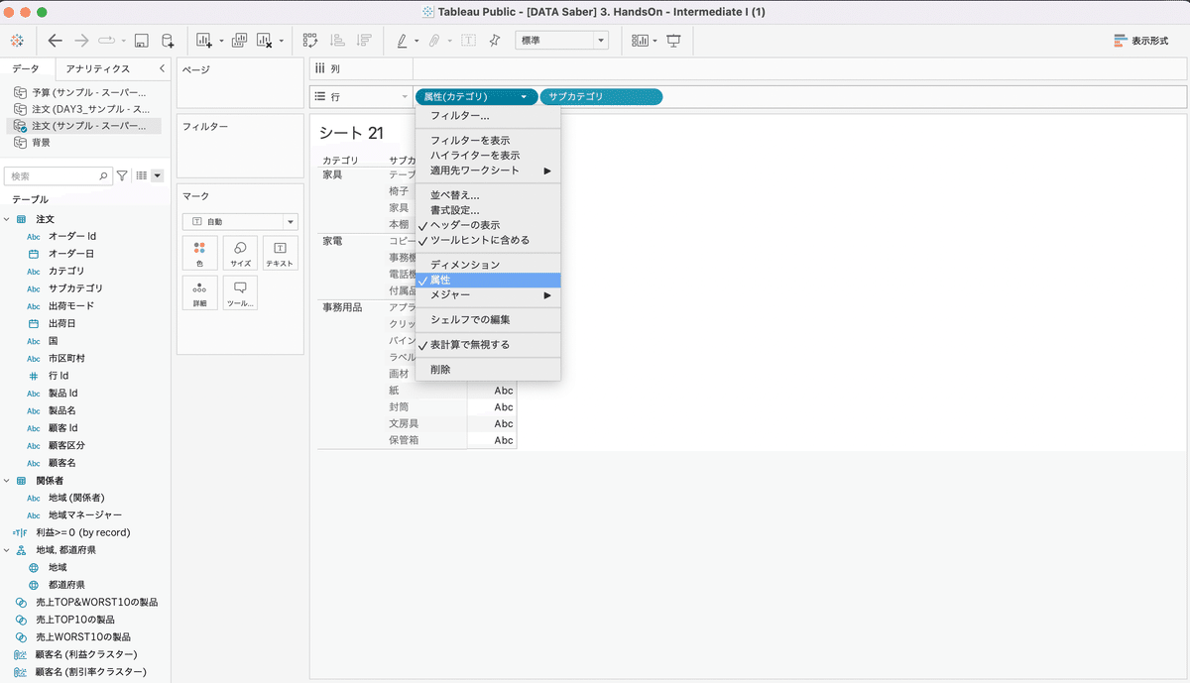
Task: Click the highlight pen icon
Action: pyautogui.click(x=402, y=41)
